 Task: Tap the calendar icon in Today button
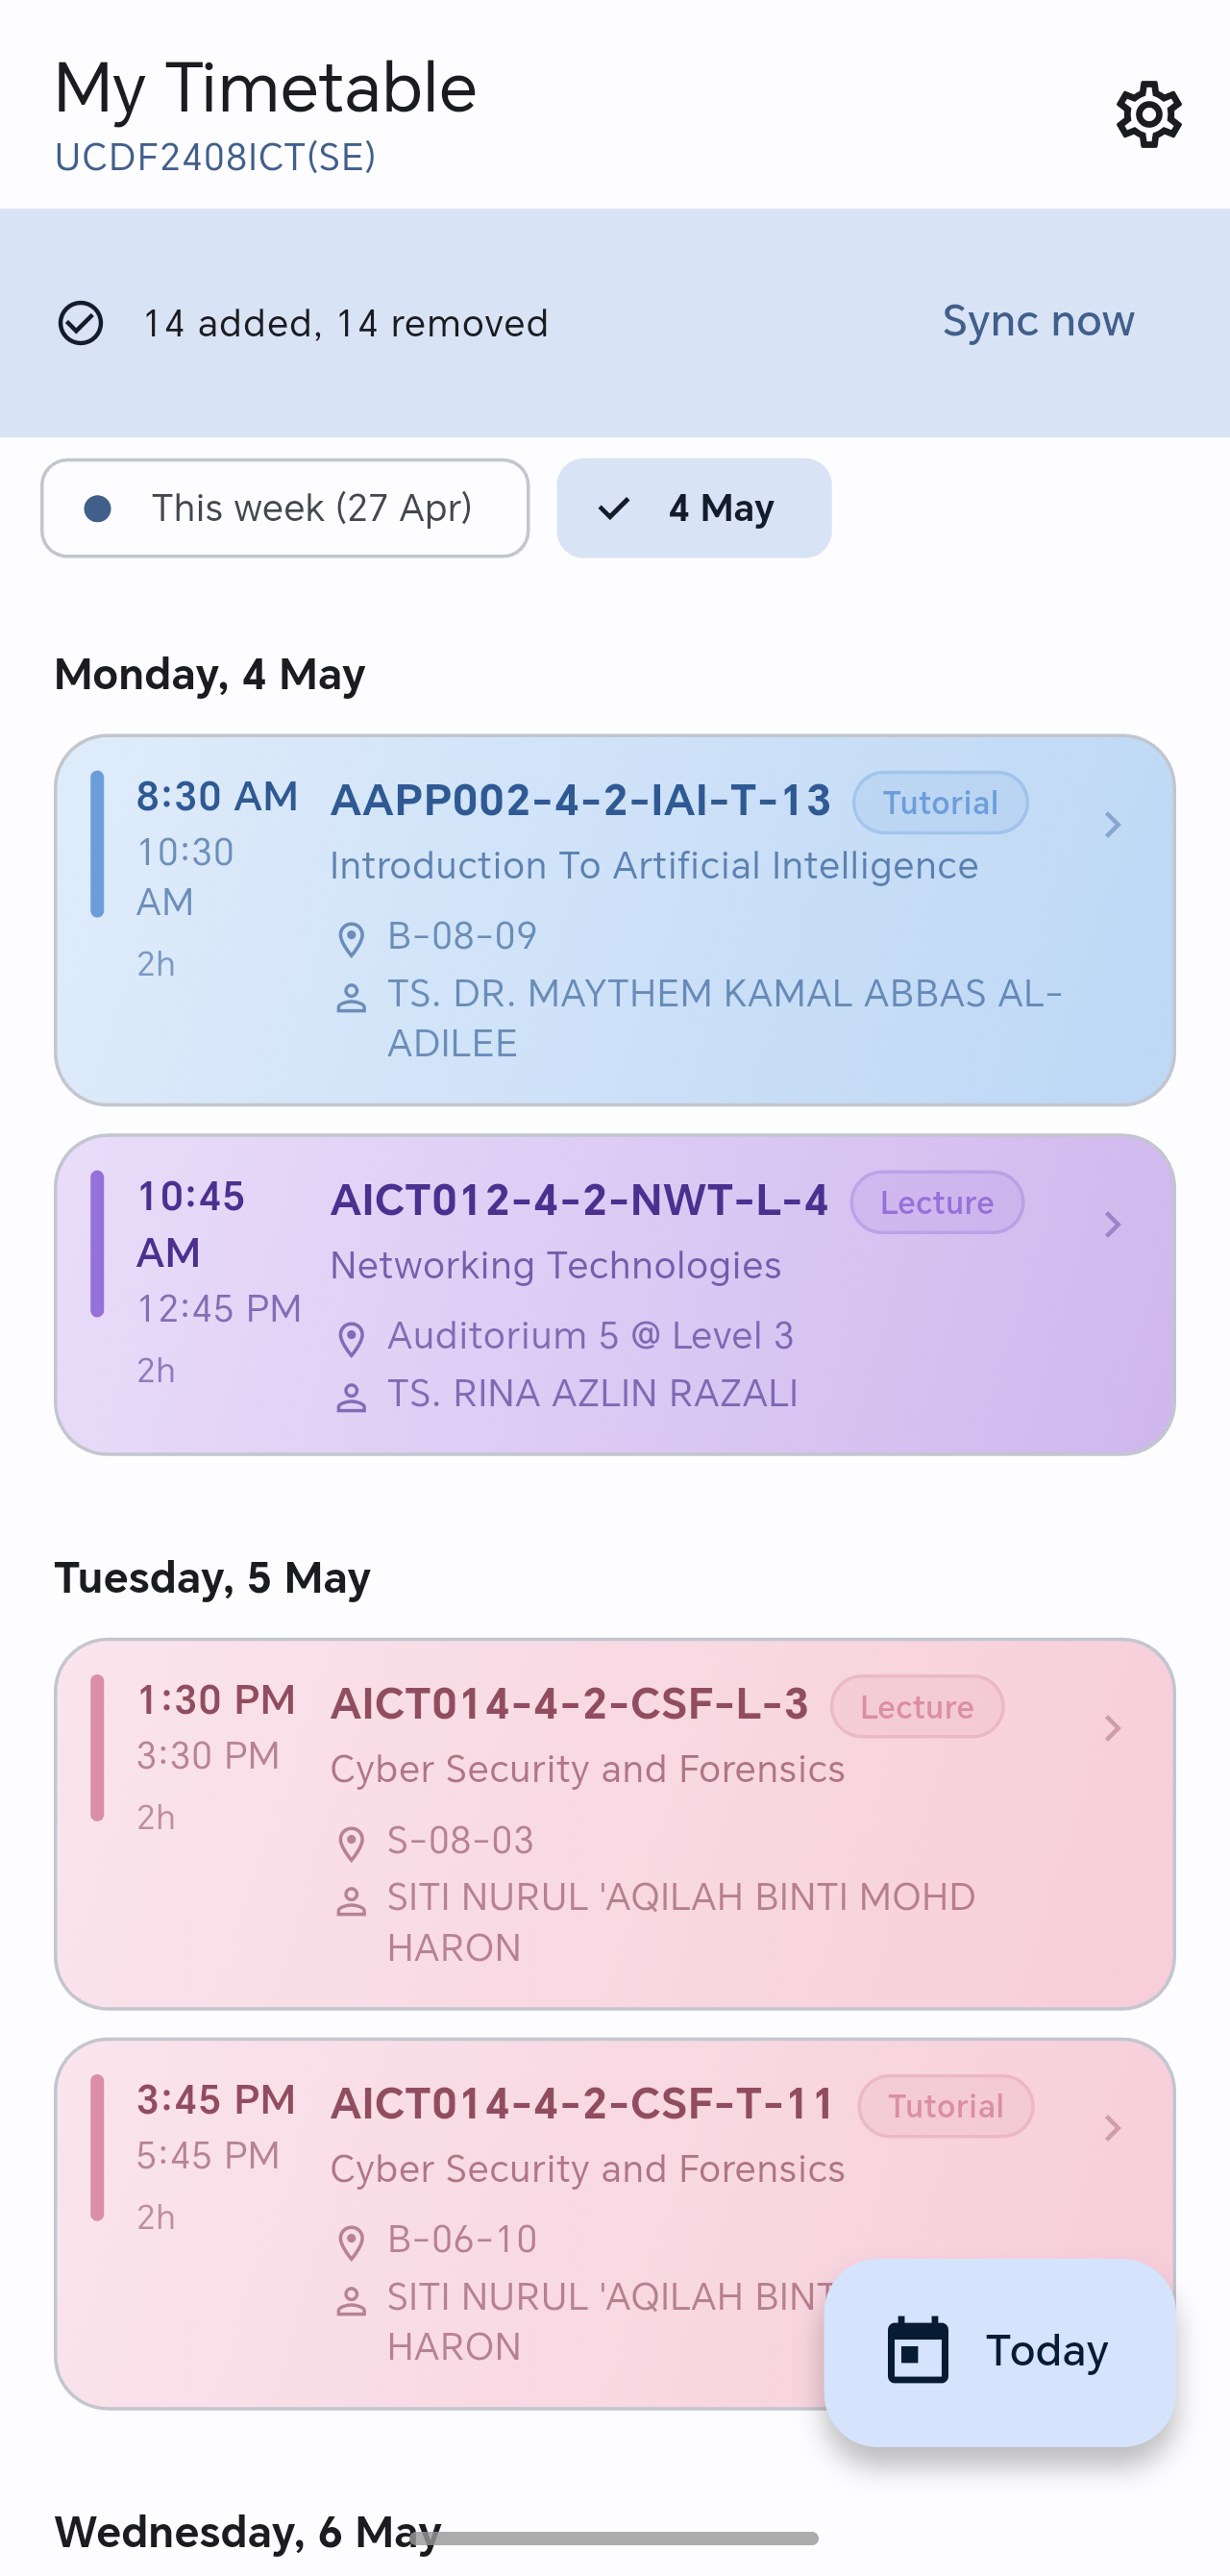point(918,2350)
